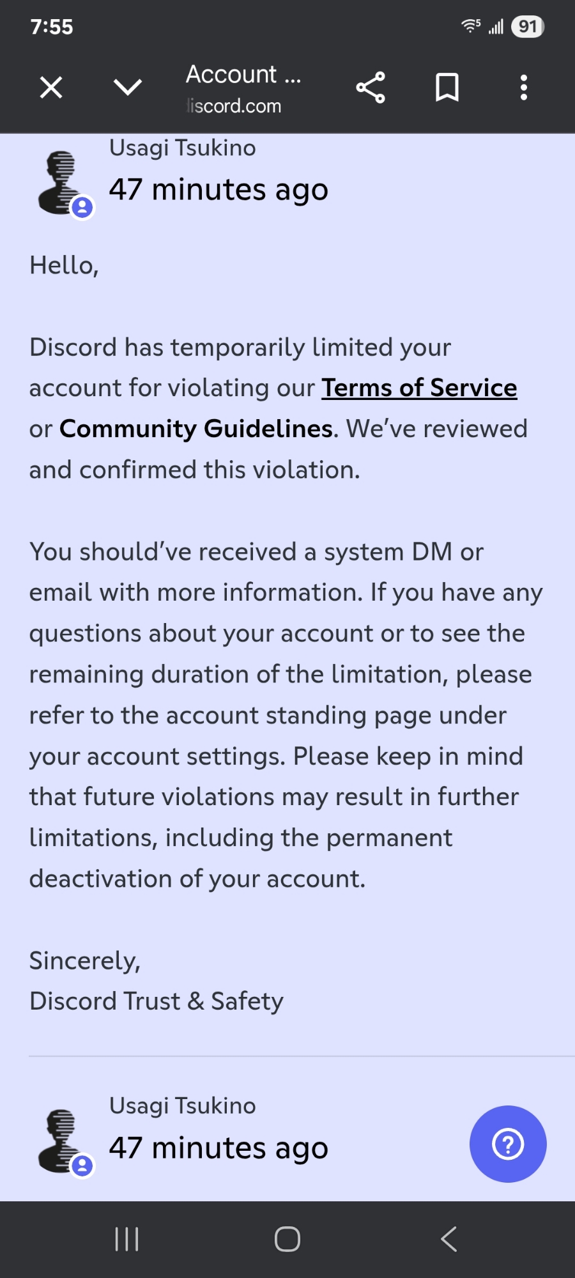Tap the battery indicator showing 91
The width and height of the screenshot is (575, 1278).
point(527,27)
